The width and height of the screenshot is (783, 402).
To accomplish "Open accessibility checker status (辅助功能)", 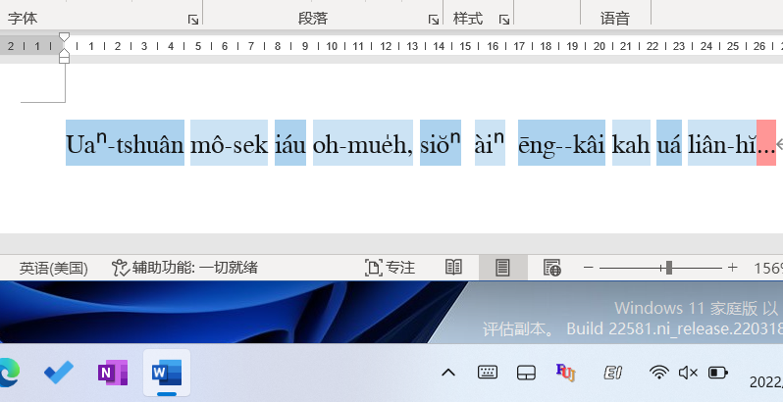I will click(184, 268).
